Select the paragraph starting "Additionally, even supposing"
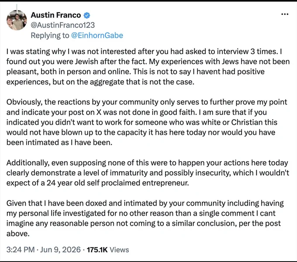The width and height of the screenshot is (297, 262). 148,172
